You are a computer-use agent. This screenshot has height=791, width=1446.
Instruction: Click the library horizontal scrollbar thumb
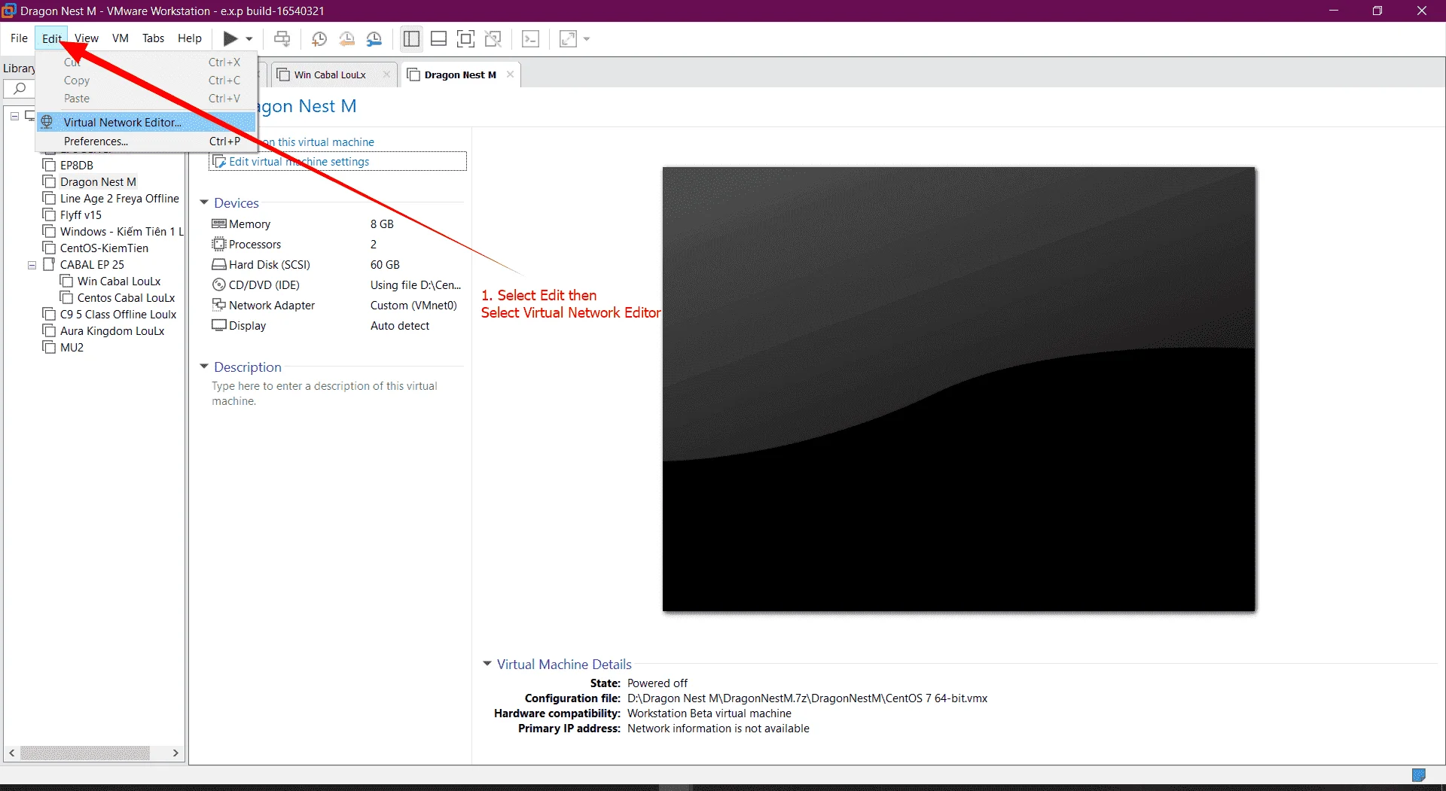[x=85, y=753]
